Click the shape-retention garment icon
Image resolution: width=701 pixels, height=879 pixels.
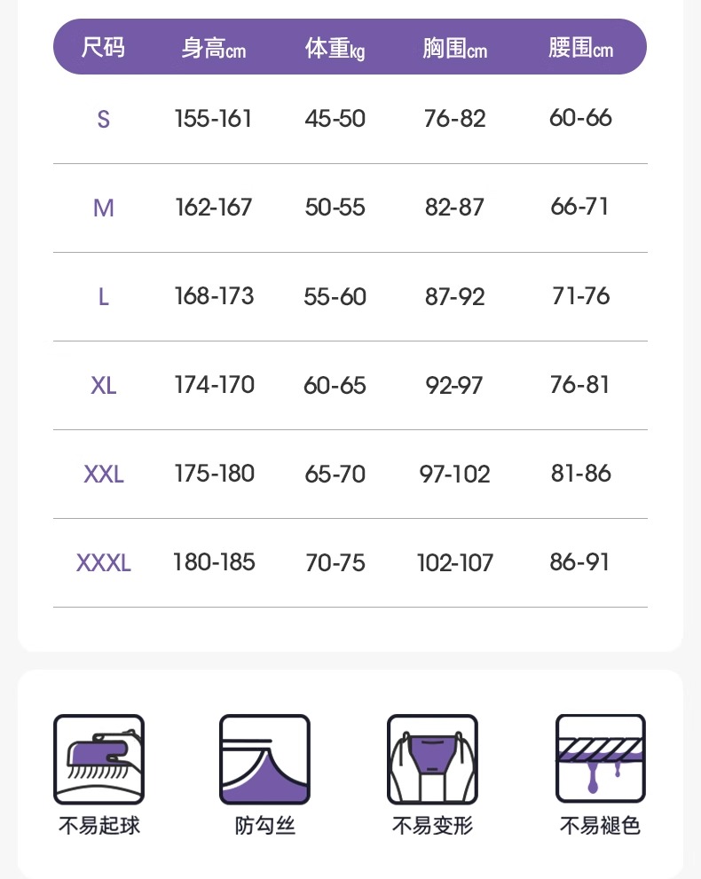point(432,759)
